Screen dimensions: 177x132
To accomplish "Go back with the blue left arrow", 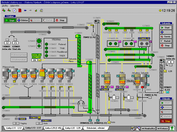I will pos(25,10).
